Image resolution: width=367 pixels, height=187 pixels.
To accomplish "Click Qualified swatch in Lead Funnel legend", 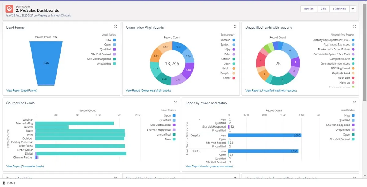I will [x=114, y=49].
